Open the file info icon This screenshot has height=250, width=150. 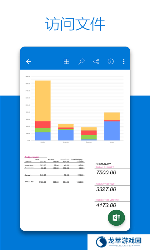tap(111, 61)
